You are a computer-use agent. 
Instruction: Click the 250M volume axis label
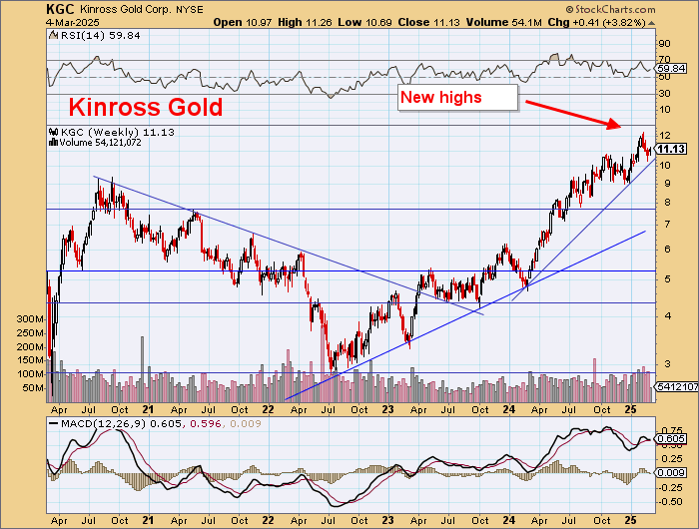point(30,333)
